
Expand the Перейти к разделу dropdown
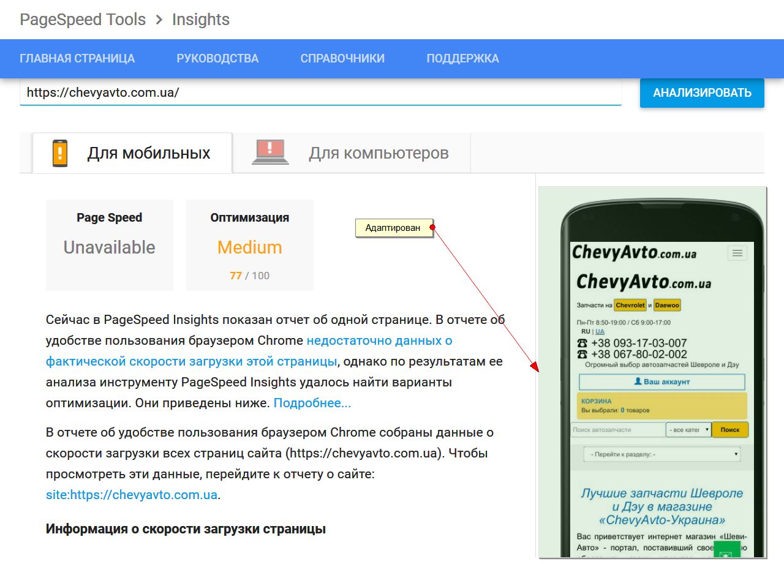click(x=661, y=454)
